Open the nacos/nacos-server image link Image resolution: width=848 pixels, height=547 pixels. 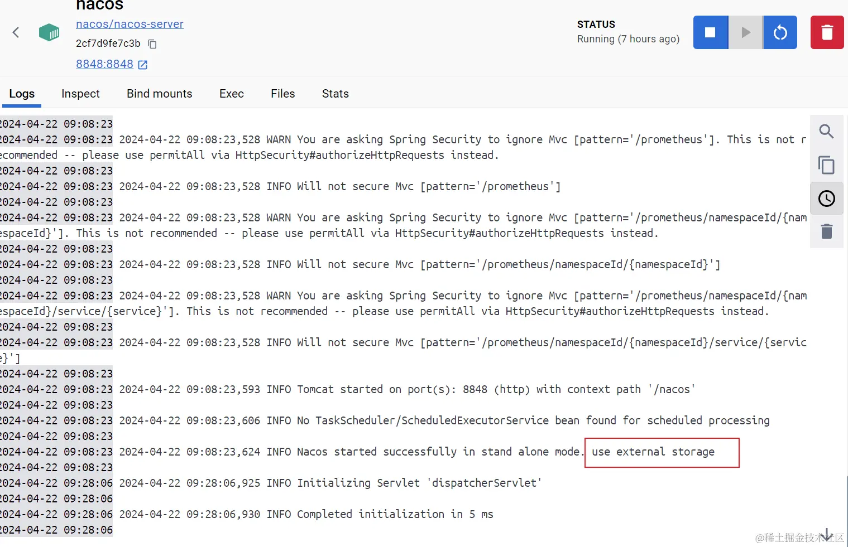click(x=130, y=24)
